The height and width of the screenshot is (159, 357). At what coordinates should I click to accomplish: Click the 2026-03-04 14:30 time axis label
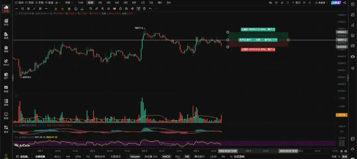(x=228, y=151)
